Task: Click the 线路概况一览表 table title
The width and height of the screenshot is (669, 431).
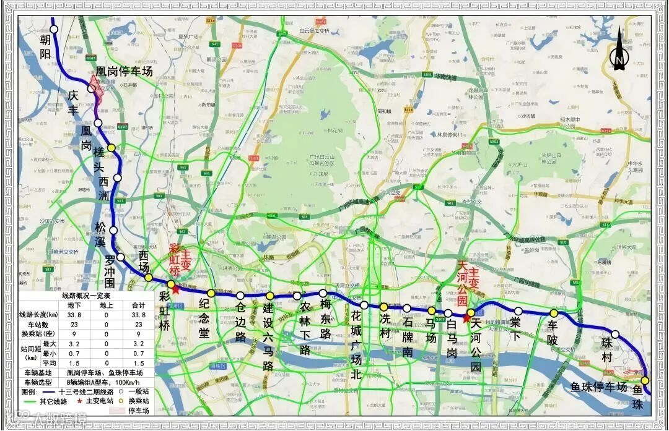Action: [86, 296]
